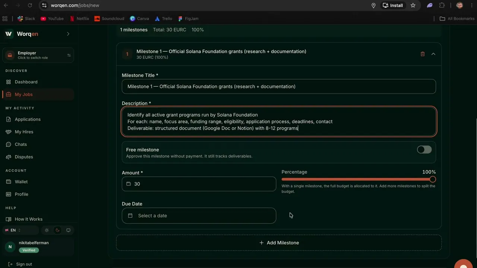
Task: Go to My Jobs
Action: [x=38, y=95]
